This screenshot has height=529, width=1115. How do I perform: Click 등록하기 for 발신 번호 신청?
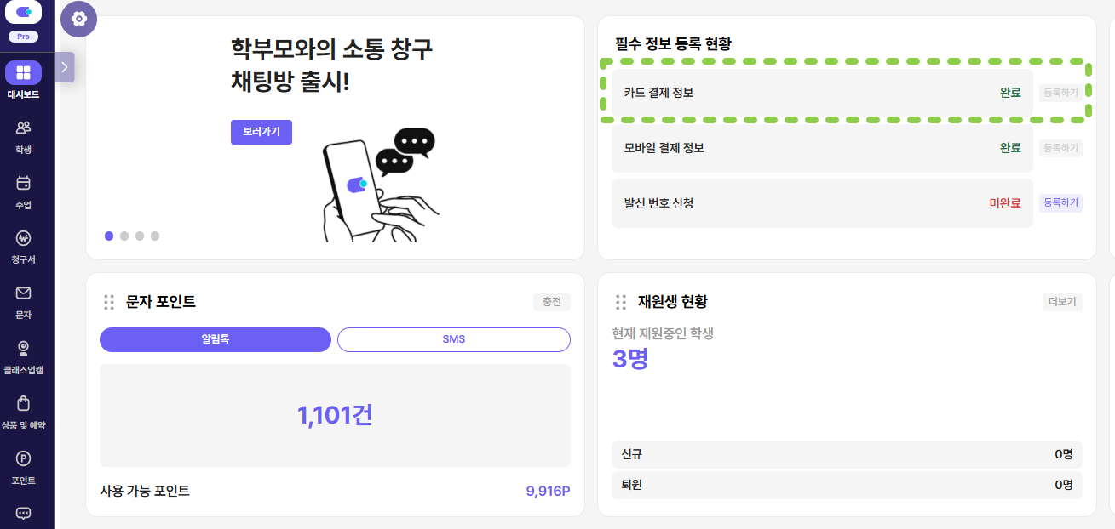click(x=1060, y=202)
